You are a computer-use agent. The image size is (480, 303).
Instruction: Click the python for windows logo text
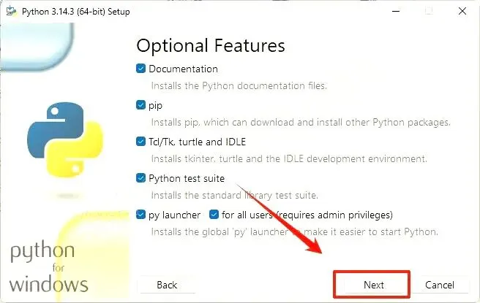[49, 267]
